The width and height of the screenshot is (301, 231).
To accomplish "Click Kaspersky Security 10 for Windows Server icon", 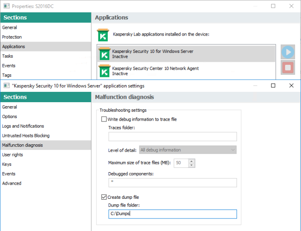I will pyautogui.click(x=104, y=54).
